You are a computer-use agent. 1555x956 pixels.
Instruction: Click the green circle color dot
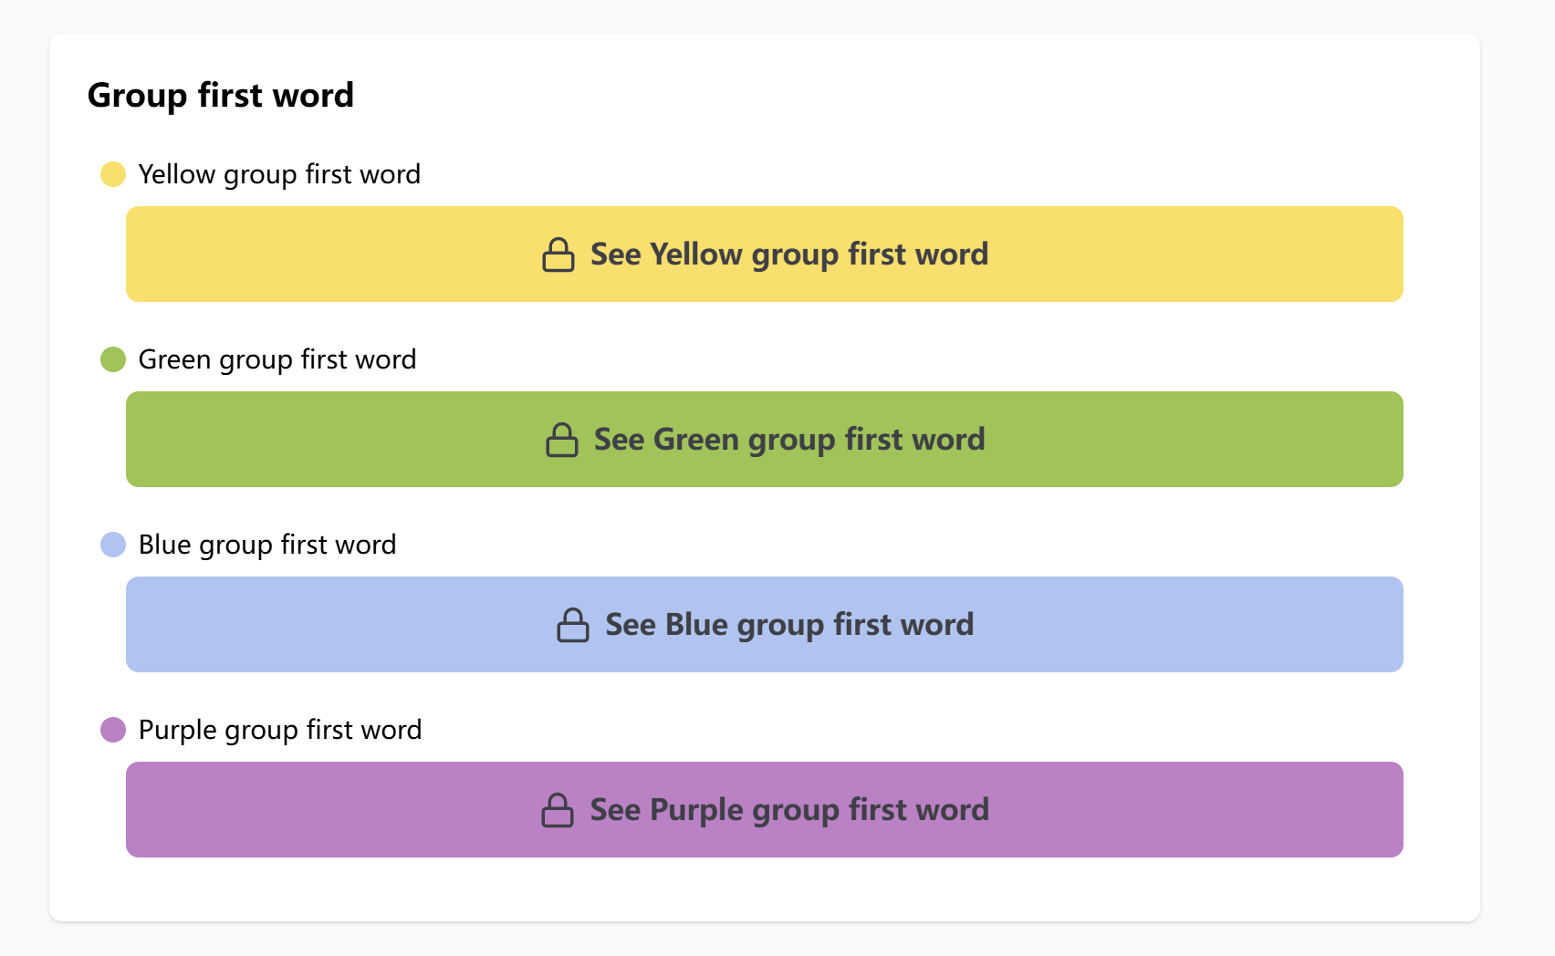[x=113, y=359]
